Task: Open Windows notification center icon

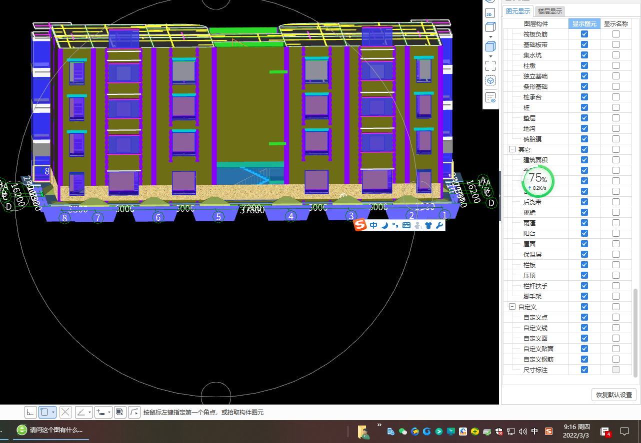Action: [624, 431]
